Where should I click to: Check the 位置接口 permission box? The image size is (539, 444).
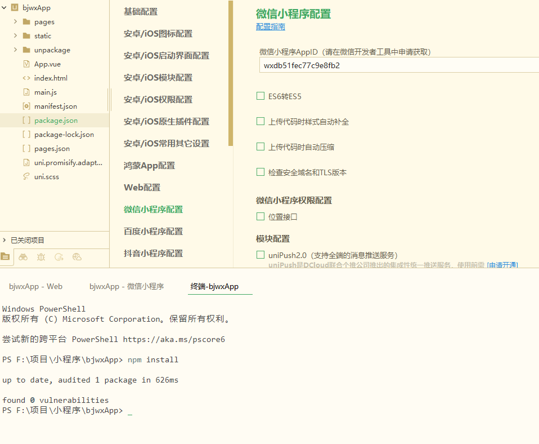pos(260,216)
